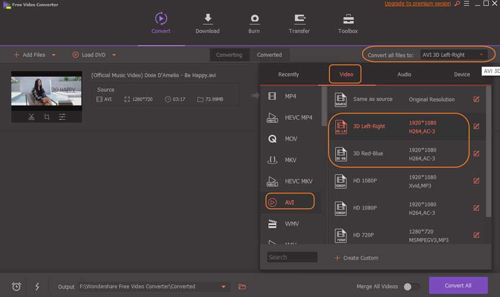
Task: Click the 73.99MB source file size
Action: [214, 99]
